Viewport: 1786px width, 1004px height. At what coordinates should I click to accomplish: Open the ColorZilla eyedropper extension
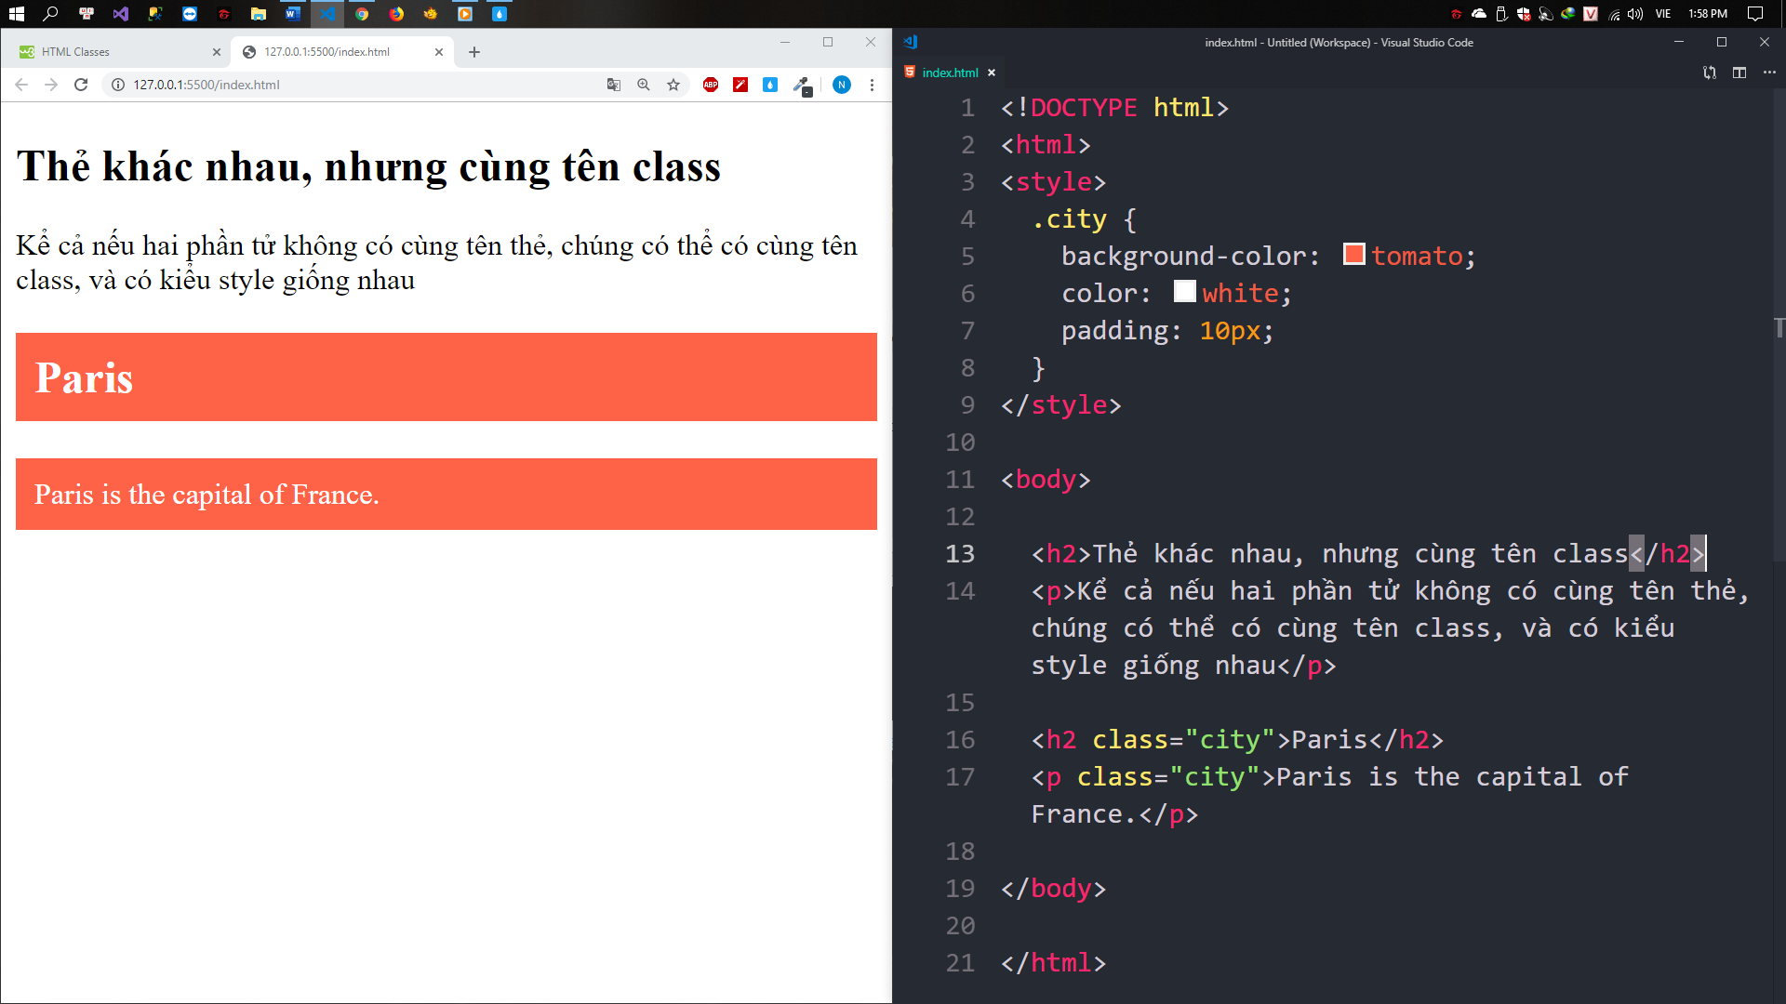click(x=802, y=85)
